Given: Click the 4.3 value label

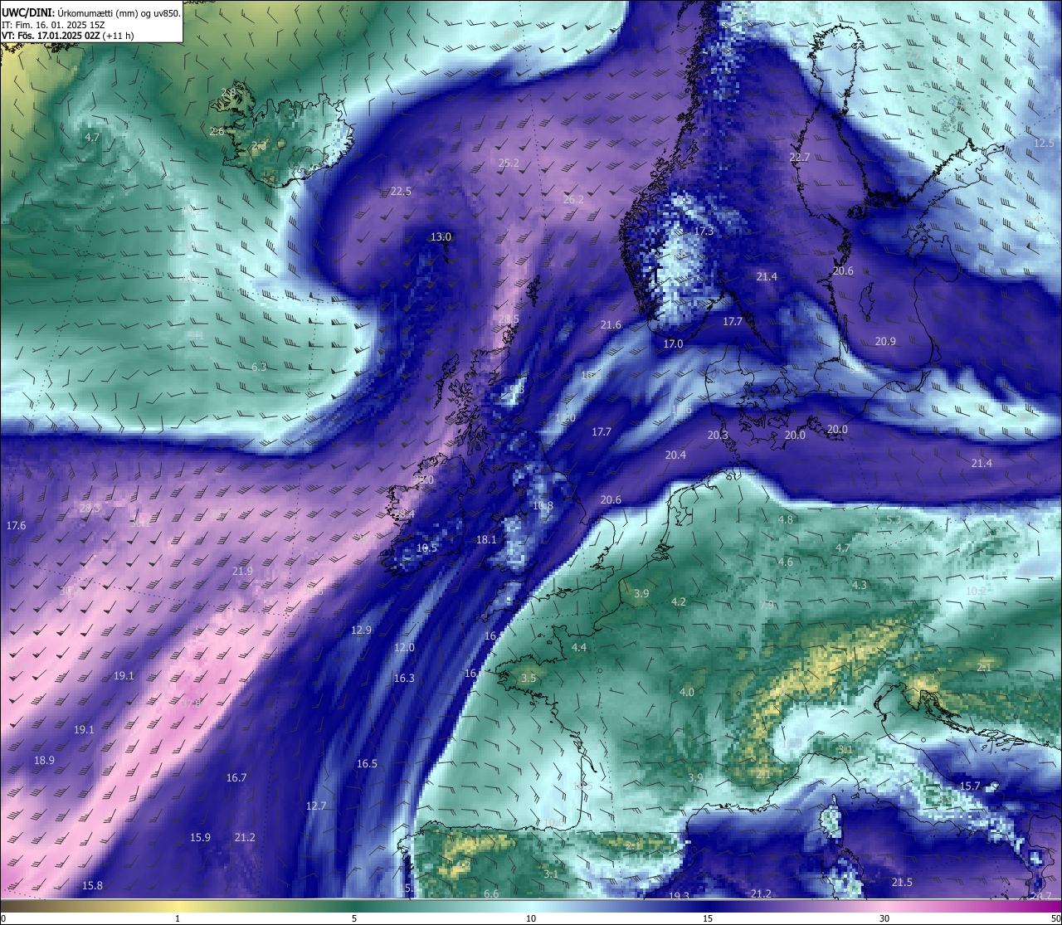Looking at the screenshot, I should pyautogui.click(x=859, y=586).
